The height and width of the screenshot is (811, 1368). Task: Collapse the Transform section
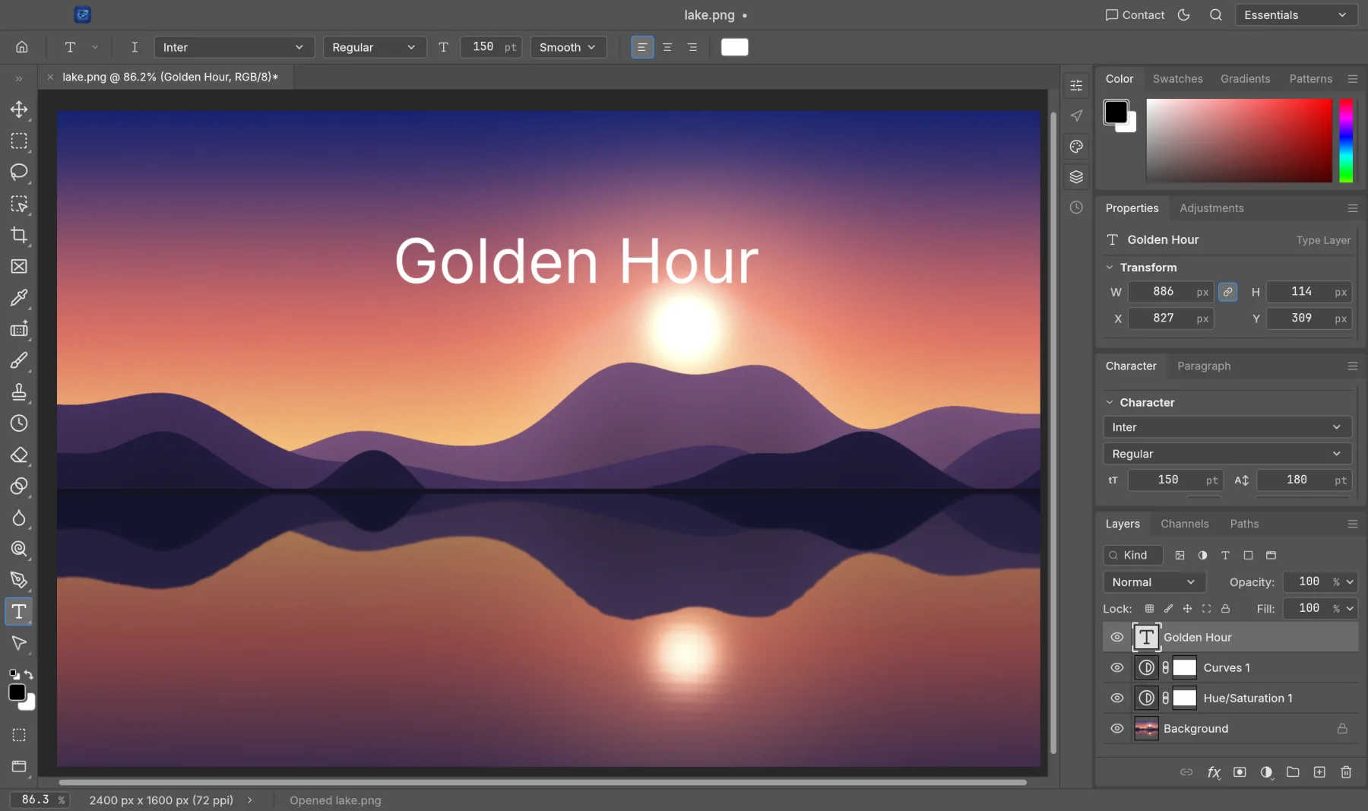(1110, 268)
